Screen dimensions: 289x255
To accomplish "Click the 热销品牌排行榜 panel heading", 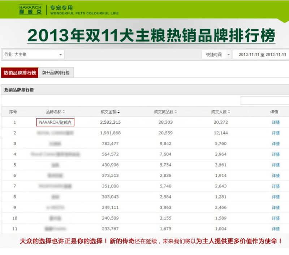I will [19, 90].
